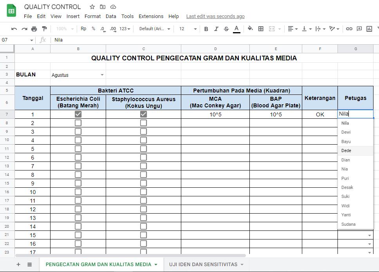The height and width of the screenshot is (272, 379).
Task: Insert a chart
Action: pyautogui.click(x=369, y=29)
